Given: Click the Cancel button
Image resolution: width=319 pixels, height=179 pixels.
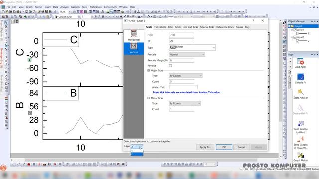Looking at the screenshot, I should click(x=241, y=147).
